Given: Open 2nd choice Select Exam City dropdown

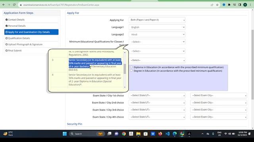Looking at the screenshot, I should (219, 103).
